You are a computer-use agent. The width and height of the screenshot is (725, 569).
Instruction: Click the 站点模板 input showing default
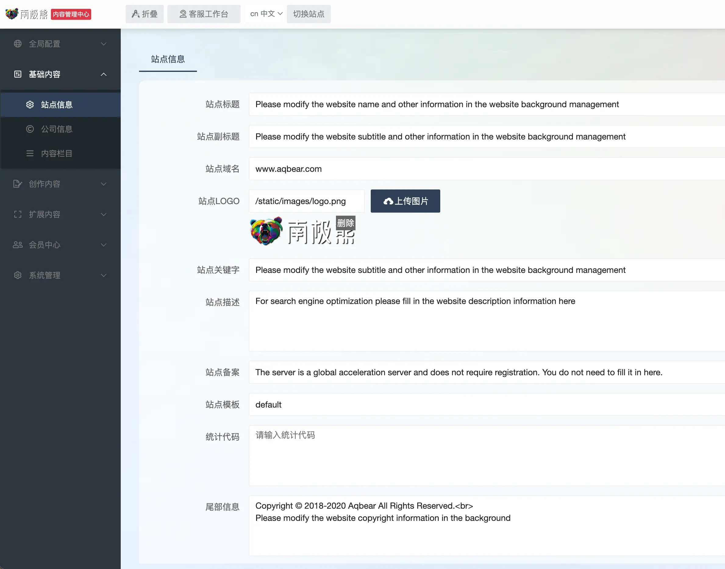click(487, 405)
